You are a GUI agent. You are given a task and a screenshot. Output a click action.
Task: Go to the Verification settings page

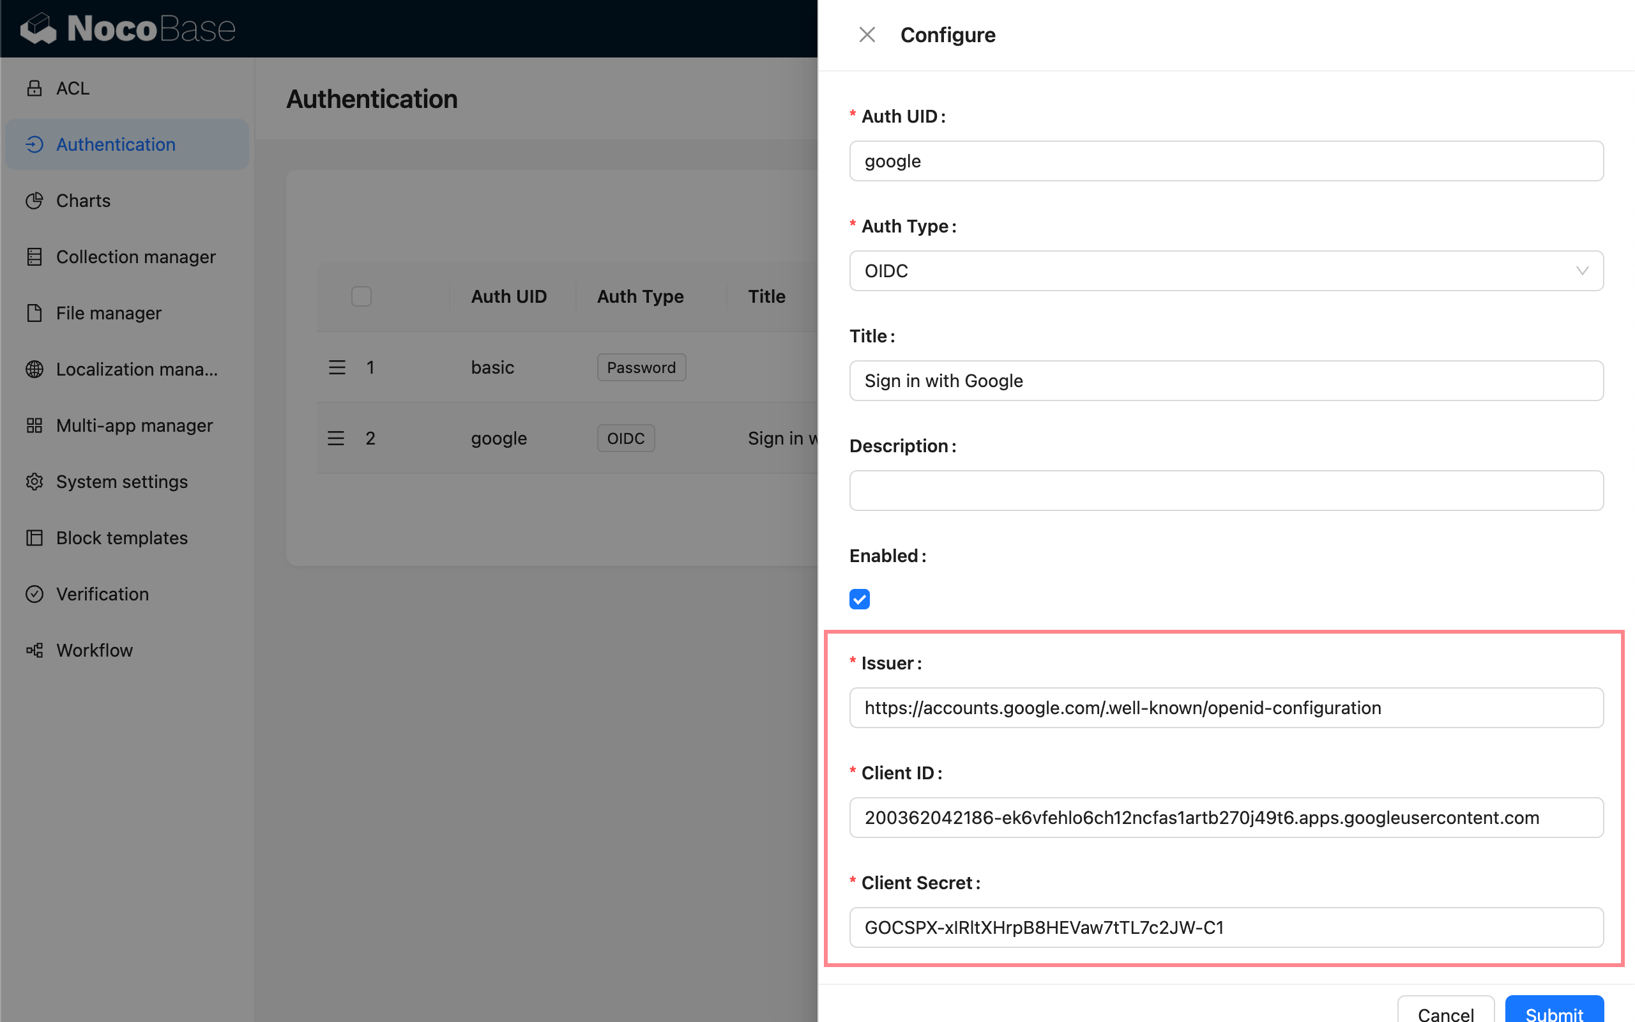tap(102, 593)
